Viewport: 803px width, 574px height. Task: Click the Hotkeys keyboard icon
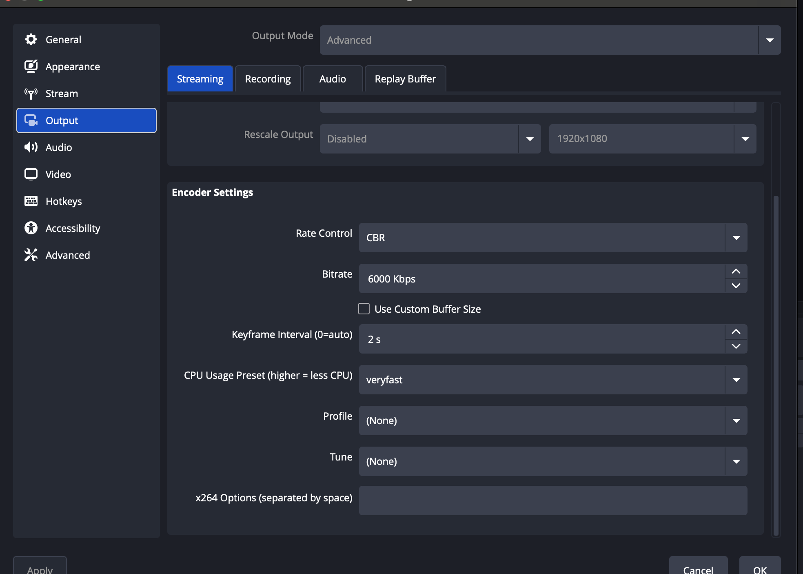(31, 201)
